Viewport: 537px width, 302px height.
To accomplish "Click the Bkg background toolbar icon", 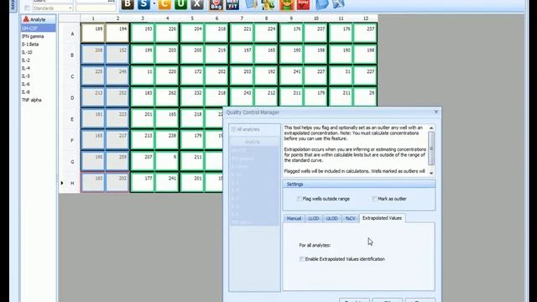I will (216, 4).
